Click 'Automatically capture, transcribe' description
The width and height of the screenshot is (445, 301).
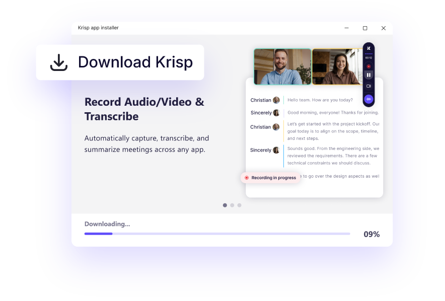click(146, 144)
